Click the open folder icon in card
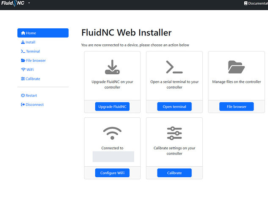The width and height of the screenshot is (268, 211). click(236, 67)
